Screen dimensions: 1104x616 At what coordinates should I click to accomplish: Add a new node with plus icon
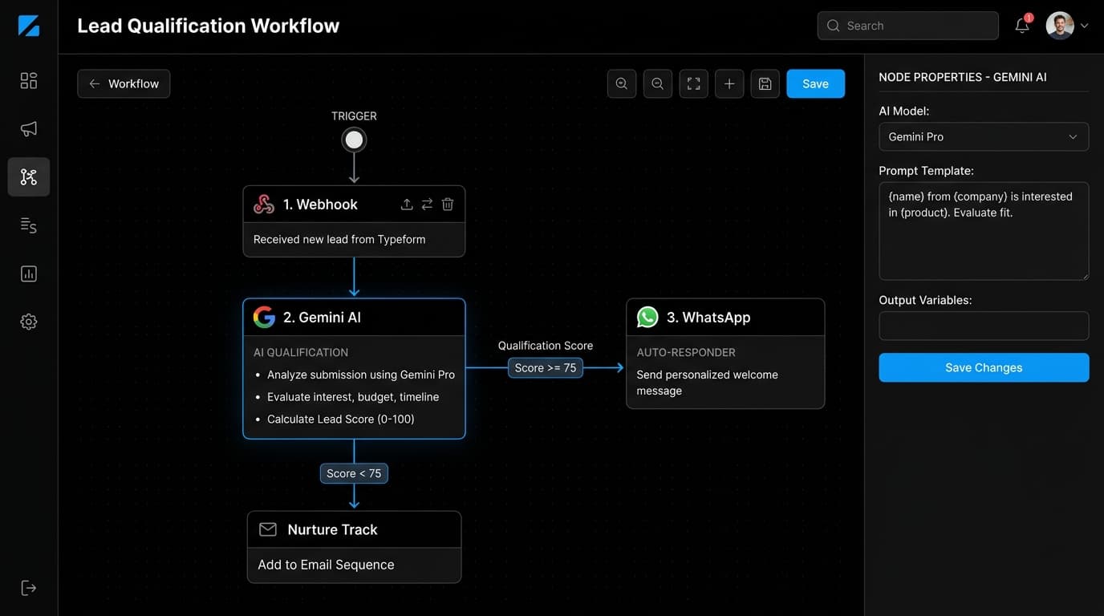(729, 83)
